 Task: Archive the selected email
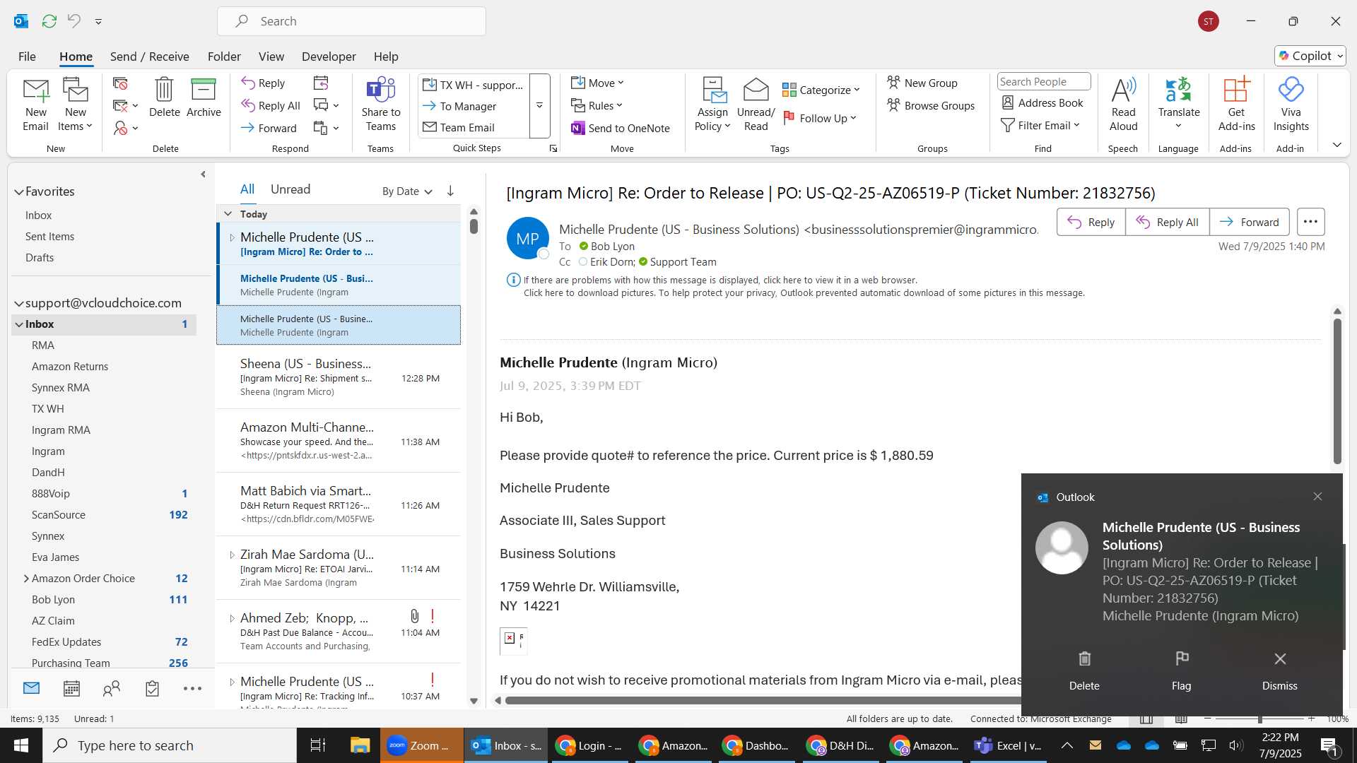[x=204, y=97]
